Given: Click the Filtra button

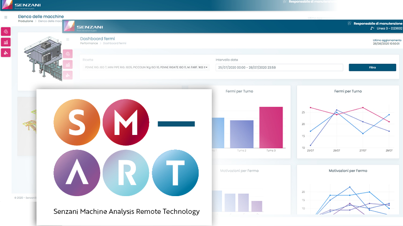Looking at the screenshot, I should coord(372,67).
